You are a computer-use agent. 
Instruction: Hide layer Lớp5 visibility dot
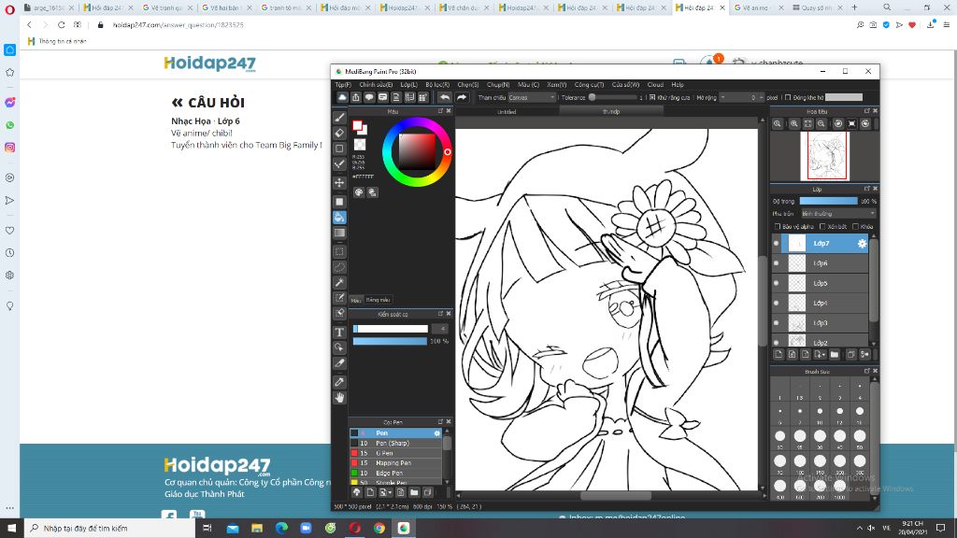pyautogui.click(x=777, y=283)
